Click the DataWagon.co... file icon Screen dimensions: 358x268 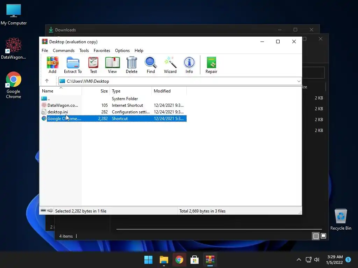44,105
